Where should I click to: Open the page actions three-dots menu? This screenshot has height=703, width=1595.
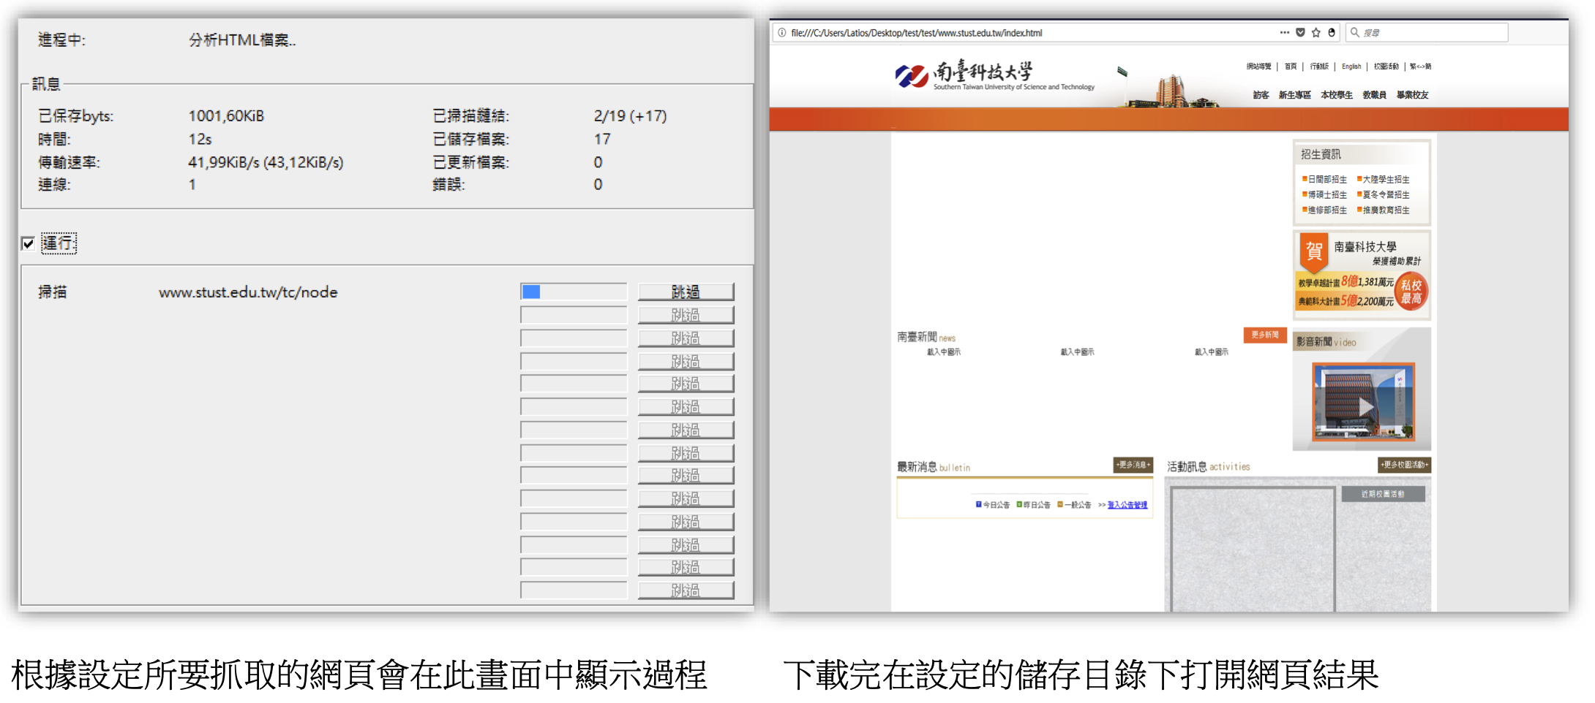coord(1284,33)
